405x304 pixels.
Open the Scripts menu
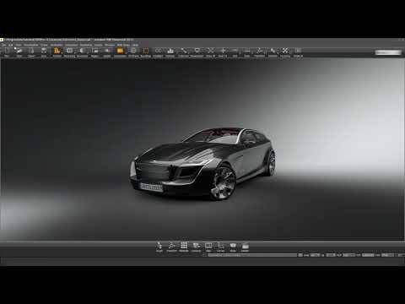pos(99,45)
